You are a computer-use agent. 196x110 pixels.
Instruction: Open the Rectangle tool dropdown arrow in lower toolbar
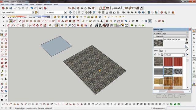[x=26, y=25]
